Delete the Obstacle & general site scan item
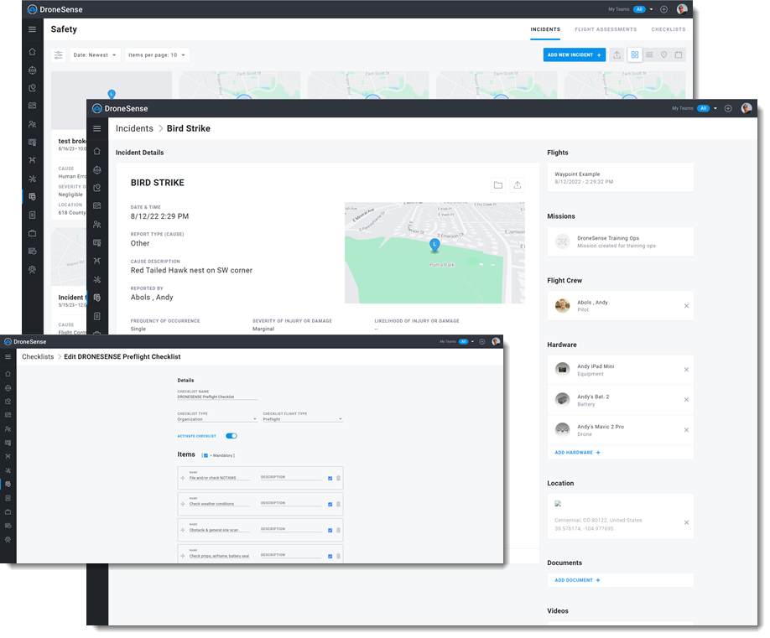 338,530
